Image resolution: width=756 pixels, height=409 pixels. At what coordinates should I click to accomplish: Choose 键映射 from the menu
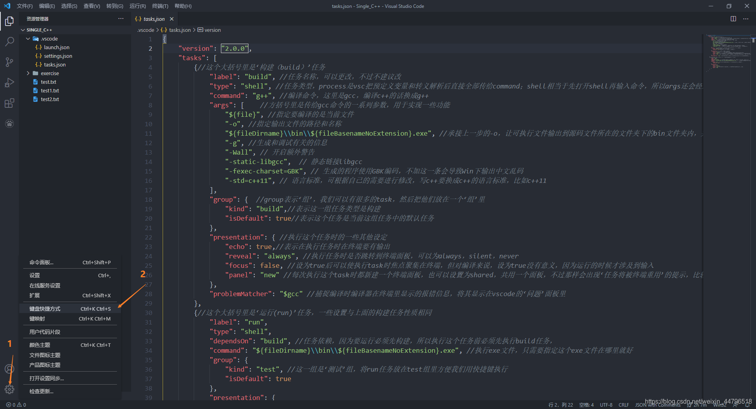70,319
